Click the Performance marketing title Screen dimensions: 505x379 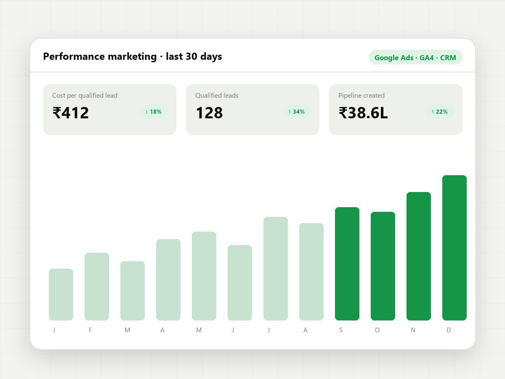click(133, 56)
